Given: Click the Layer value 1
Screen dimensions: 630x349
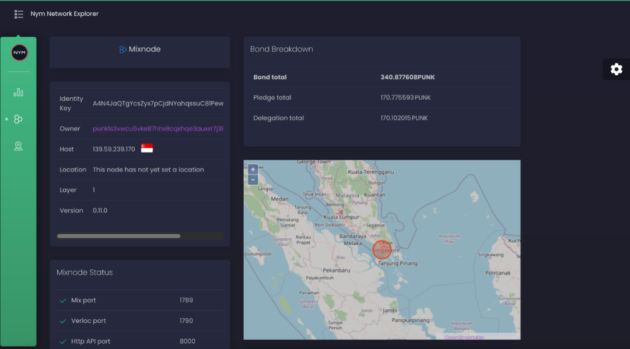Looking at the screenshot, I should pyautogui.click(x=94, y=190).
